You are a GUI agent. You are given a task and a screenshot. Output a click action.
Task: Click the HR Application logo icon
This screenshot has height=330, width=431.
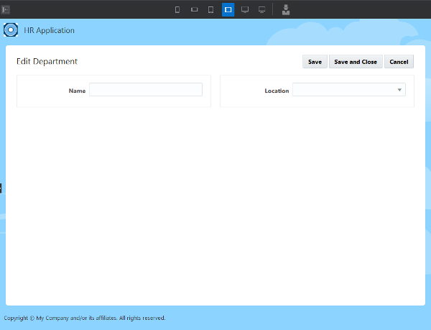click(11, 30)
